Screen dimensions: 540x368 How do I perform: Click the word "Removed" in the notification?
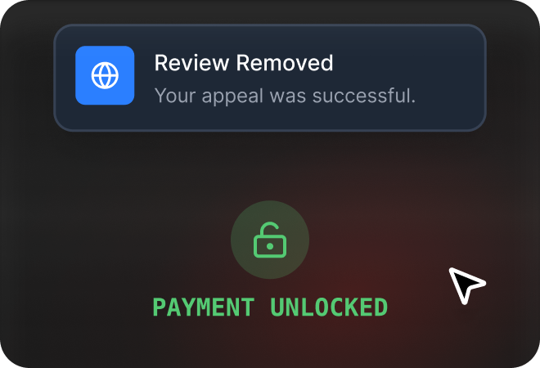(x=285, y=63)
